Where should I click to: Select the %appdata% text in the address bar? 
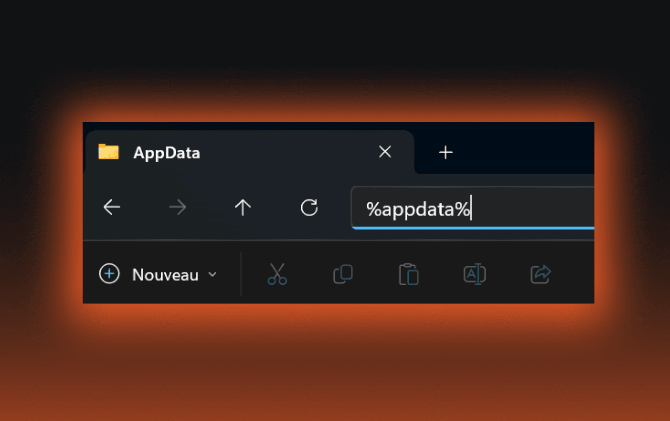pyautogui.click(x=417, y=208)
